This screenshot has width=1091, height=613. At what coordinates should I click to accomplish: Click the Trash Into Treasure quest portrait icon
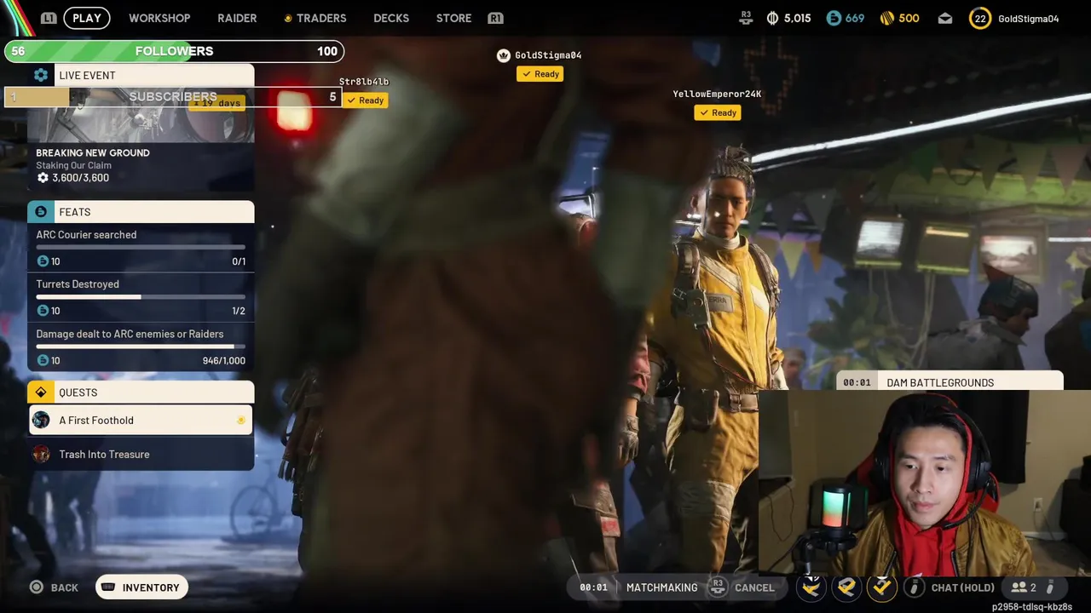(x=41, y=454)
